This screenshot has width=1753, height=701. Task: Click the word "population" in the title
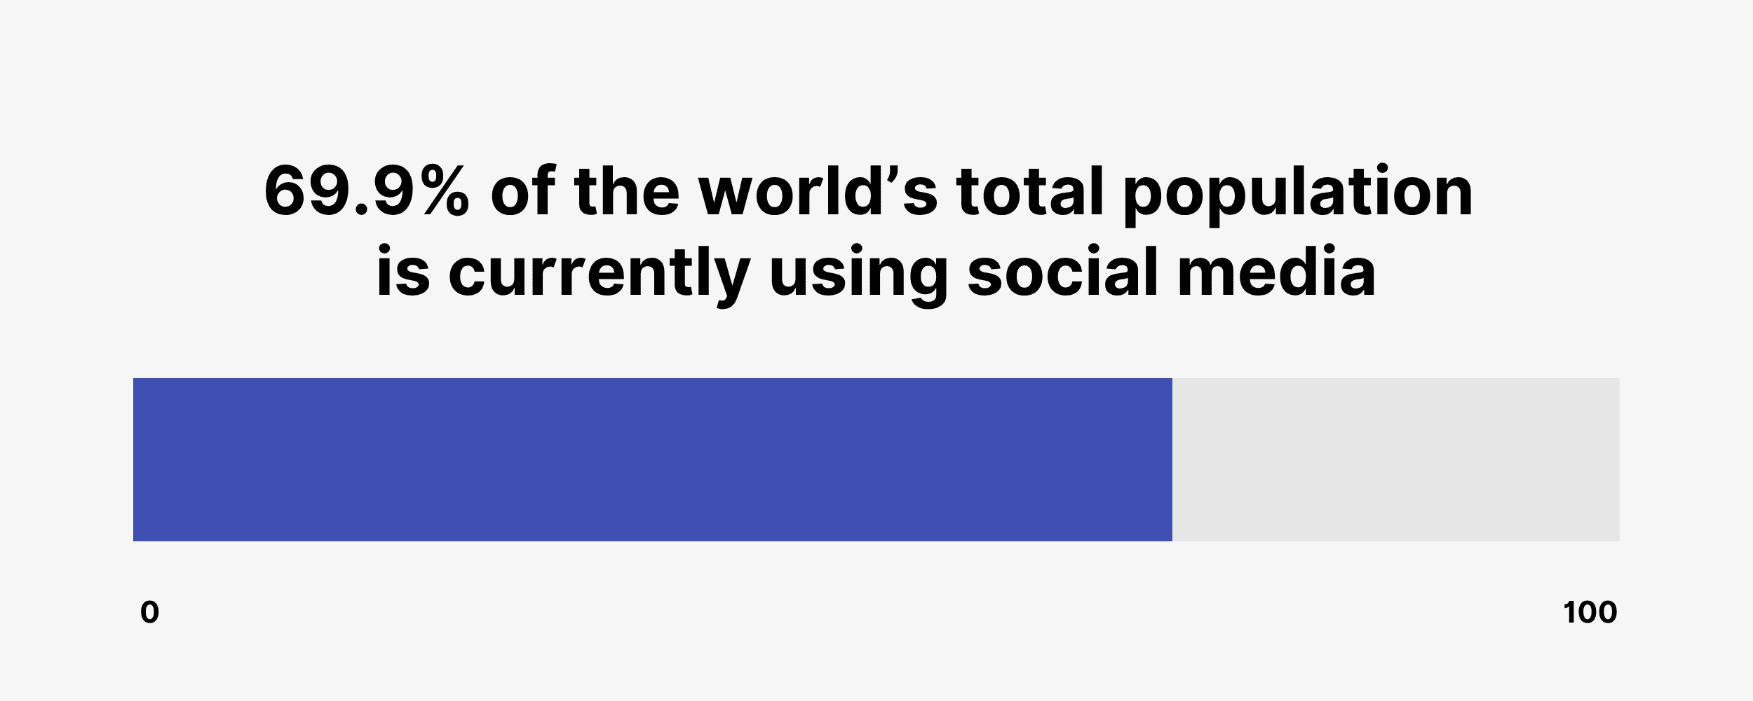(1297, 196)
